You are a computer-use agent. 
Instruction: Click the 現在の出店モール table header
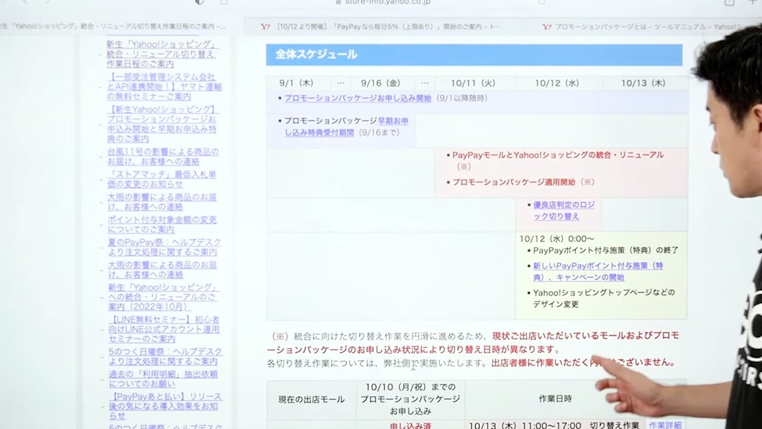pos(311,400)
